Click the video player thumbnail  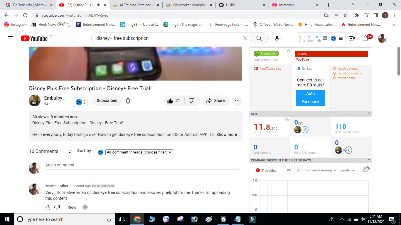point(135,64)
